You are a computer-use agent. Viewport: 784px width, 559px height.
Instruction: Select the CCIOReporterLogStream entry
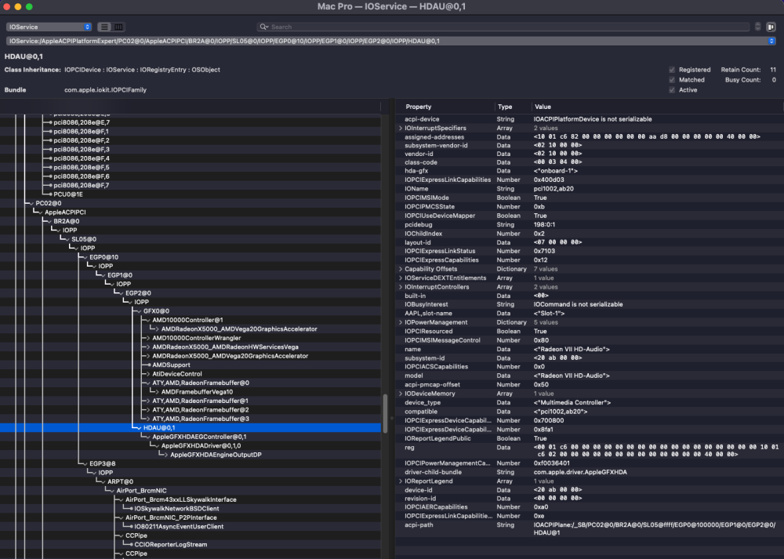point(170,545)
